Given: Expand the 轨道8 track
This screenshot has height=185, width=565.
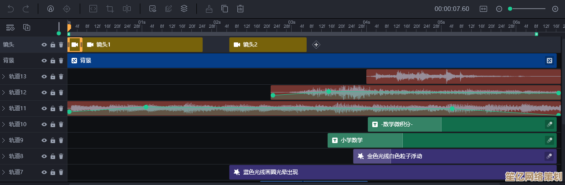Looking at the screenshot, I should click(4, 156).
